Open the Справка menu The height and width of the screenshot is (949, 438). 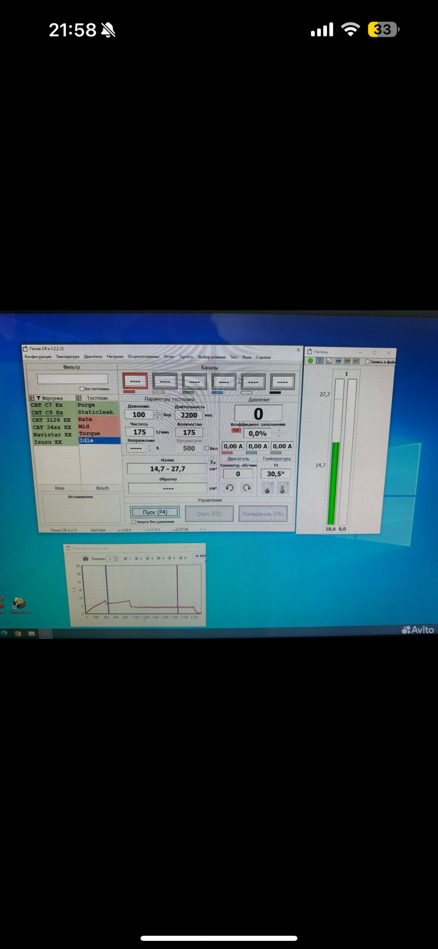(x=263, y=357)
